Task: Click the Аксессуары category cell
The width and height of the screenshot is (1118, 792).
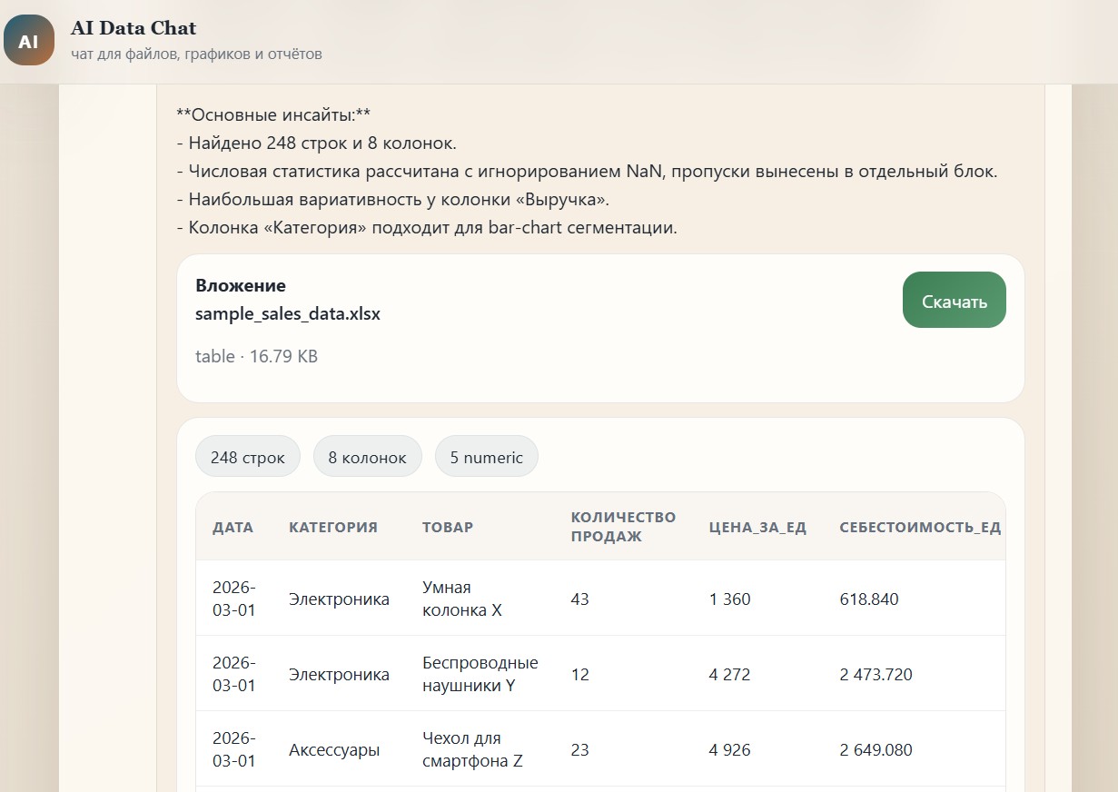Action: coord(334,750)
